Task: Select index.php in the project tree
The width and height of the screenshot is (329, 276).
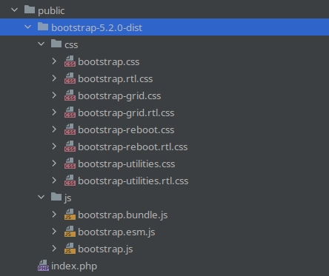Action: (x=74, y=266)
